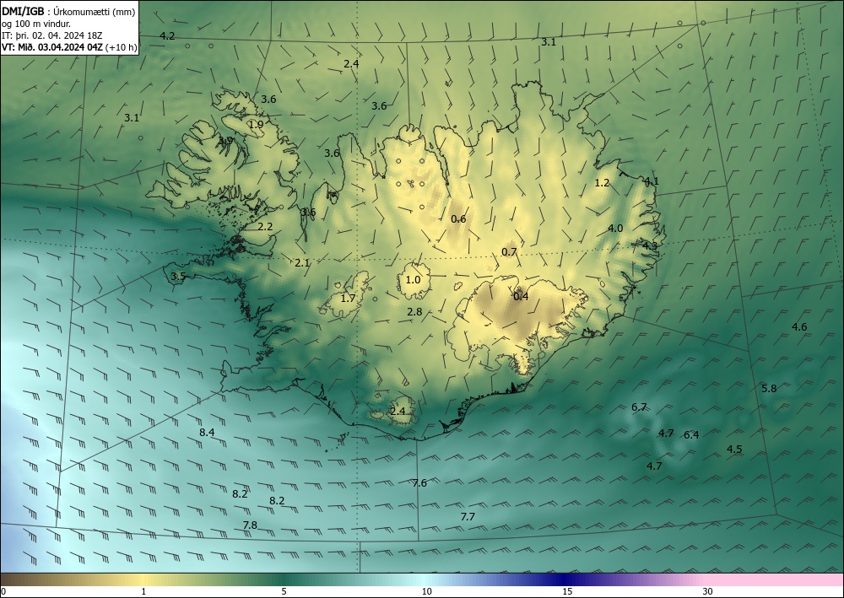
Task: Click the 3.5 value on Snæfellsnes peninsula
Action: pyautogui.click(x=178, y=277)
